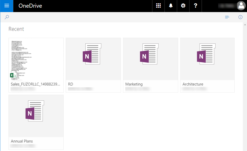Click the Excel badge on Sales file
The width and height of the screenshot is (247, 151).
13,74
